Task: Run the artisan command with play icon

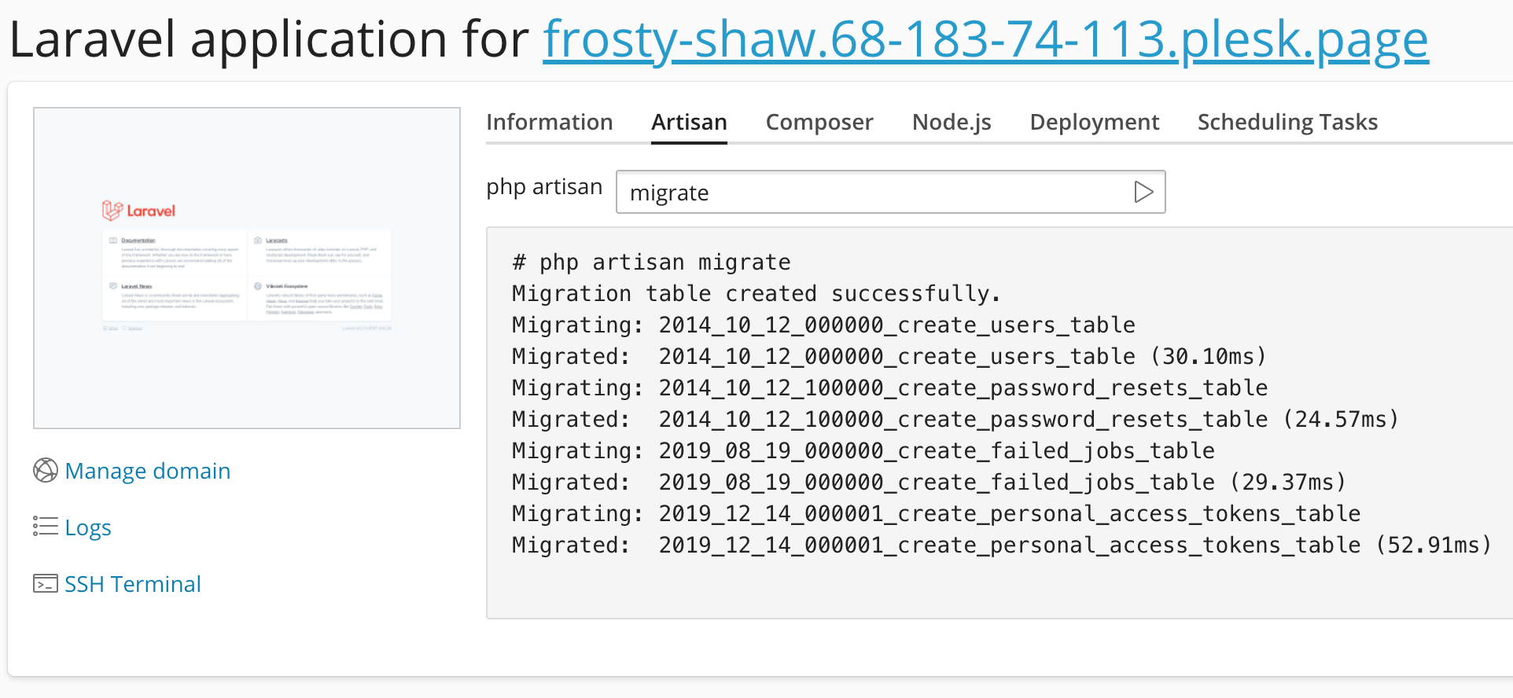Action: 1143,192
